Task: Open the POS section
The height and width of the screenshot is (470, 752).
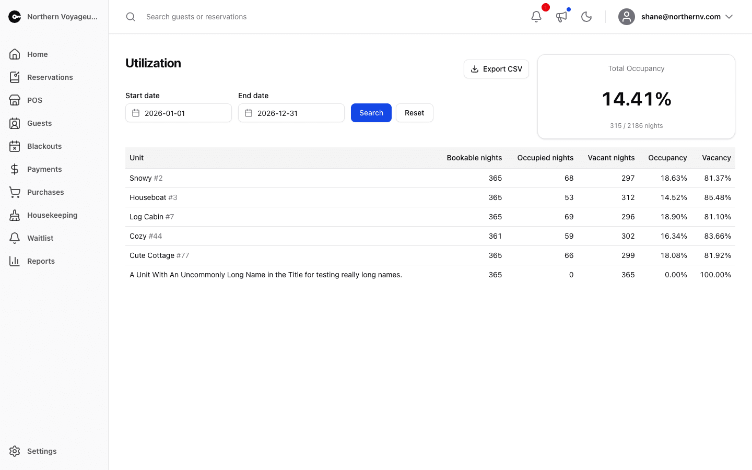Action: click(x=54, y=100)
